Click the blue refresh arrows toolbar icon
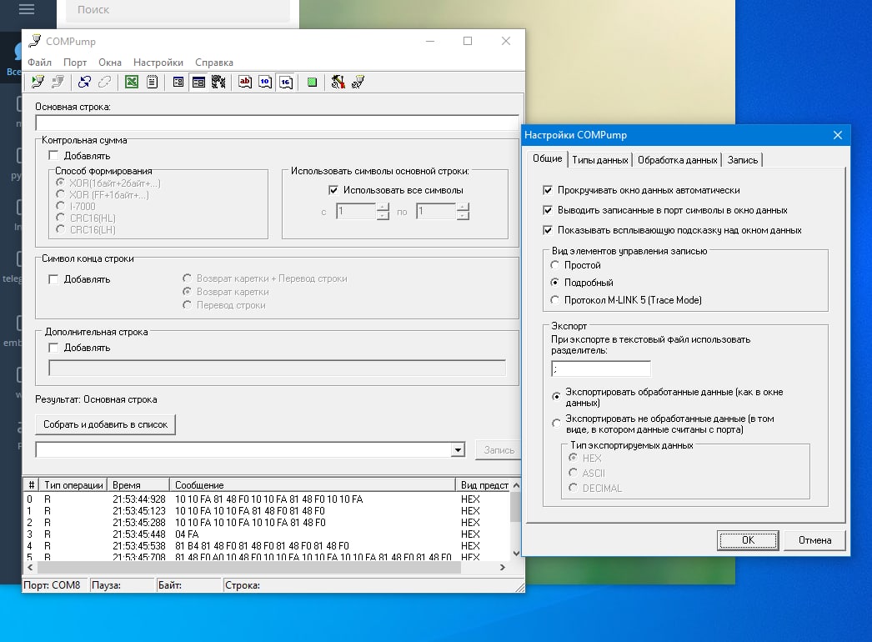This screenshot has height=642, width=872. 84,82
